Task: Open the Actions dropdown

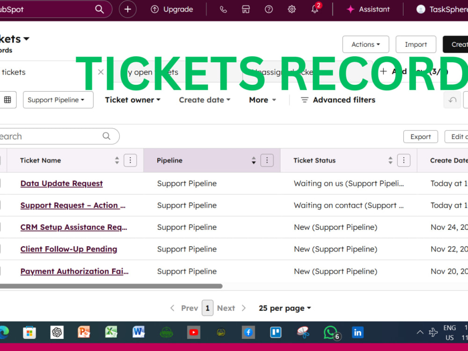Action: point(366,44)
